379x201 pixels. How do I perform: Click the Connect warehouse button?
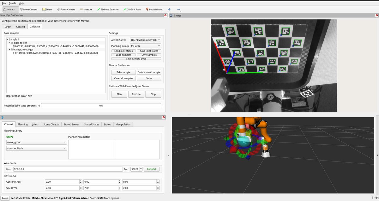pos(152,169)
